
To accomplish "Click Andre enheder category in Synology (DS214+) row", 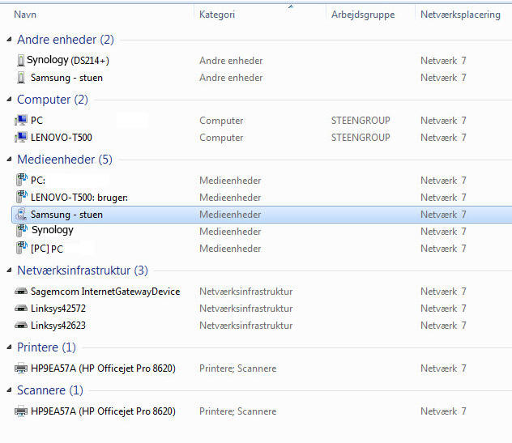I will coord(231,61).
